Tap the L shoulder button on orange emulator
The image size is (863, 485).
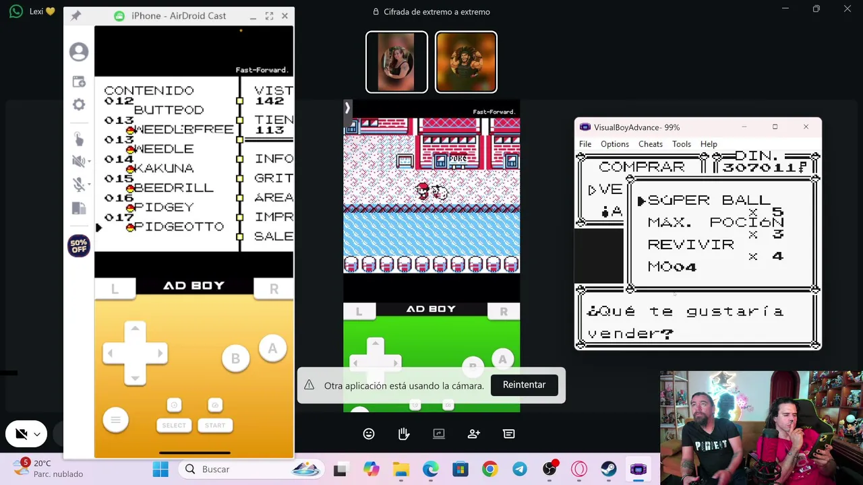pyautogui.click(x=115, y=289)
